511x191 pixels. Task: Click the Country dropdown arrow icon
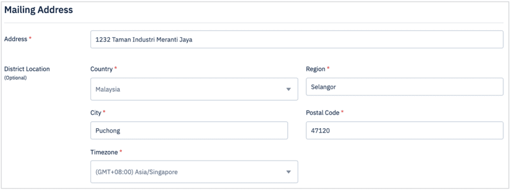coord(288,89)
